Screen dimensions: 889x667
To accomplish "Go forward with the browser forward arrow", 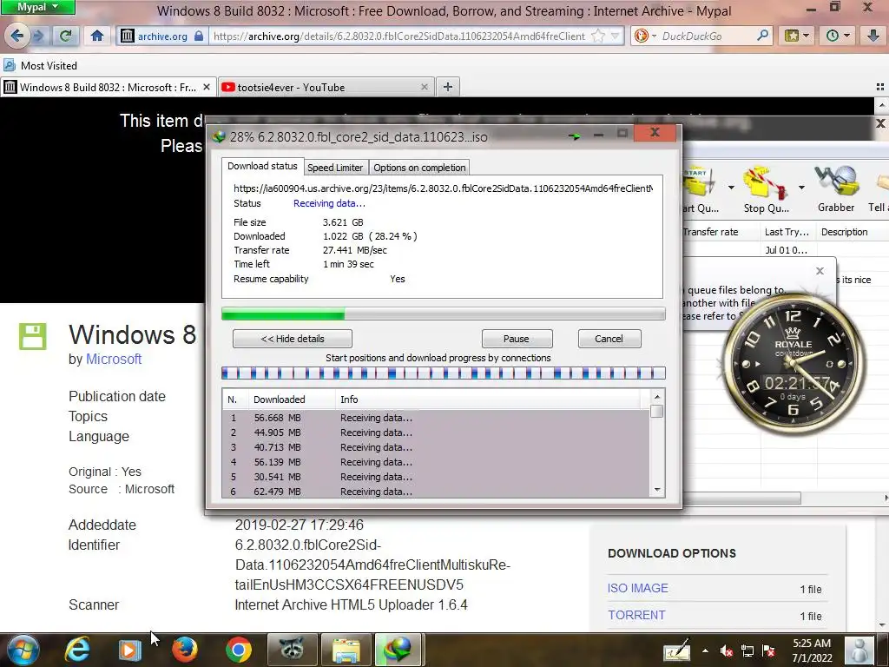I will (x=38, y=36).
